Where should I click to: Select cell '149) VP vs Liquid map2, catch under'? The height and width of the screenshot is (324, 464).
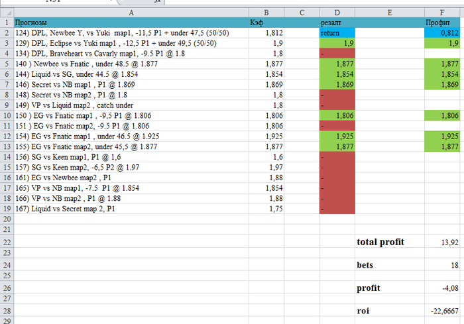coord(131,105)
